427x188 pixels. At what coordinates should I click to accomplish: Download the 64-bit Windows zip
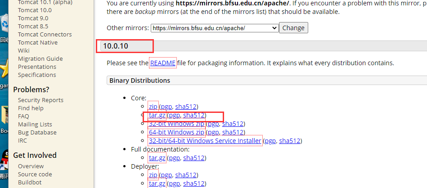176,132
